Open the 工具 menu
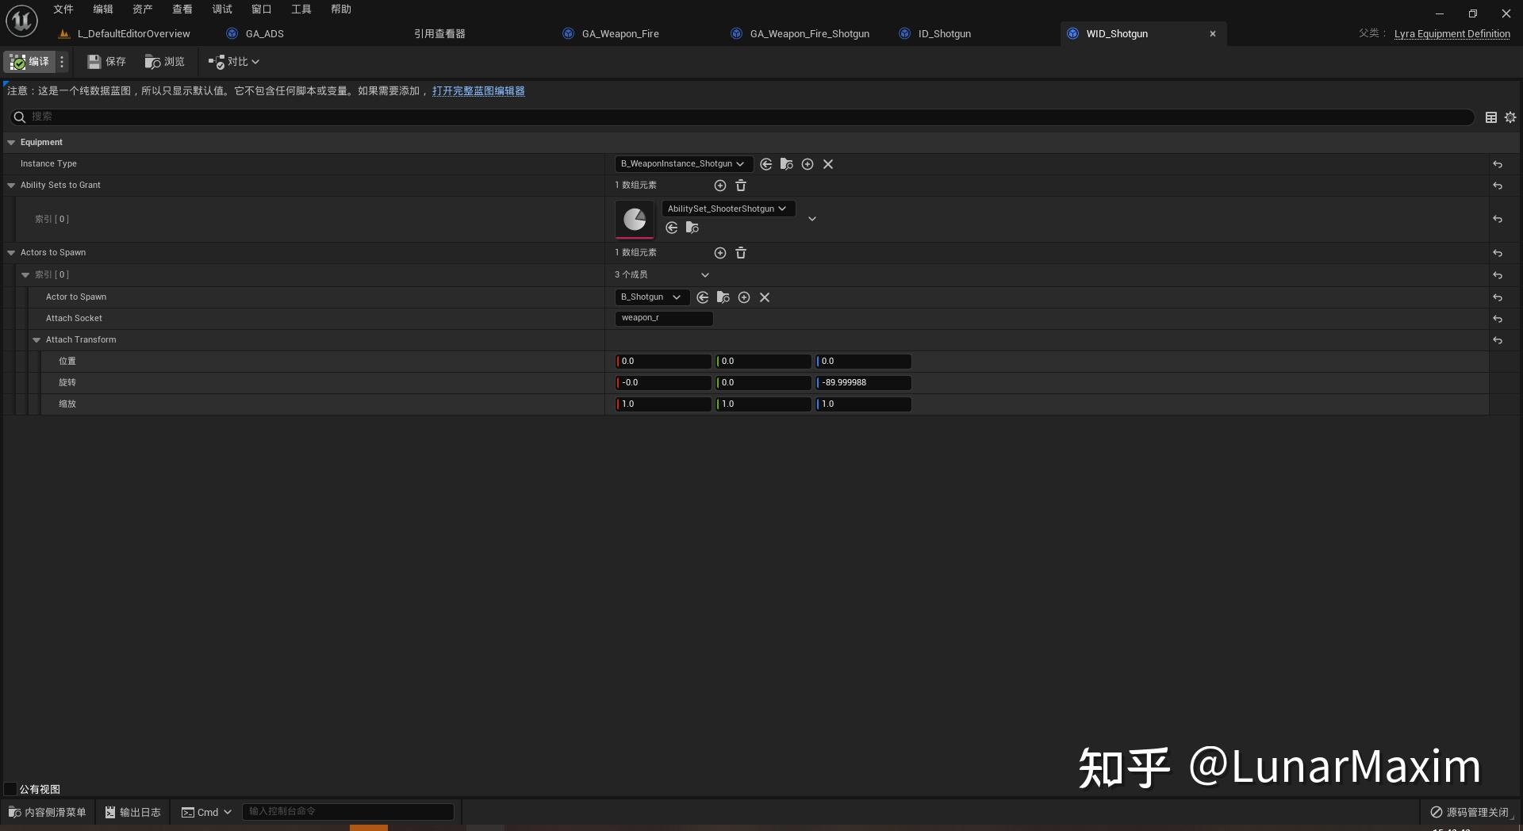This screenshot has width=1523, height=831. [301, 10]
